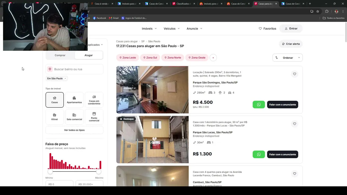The width and height of the screenshot is (347, 195).
Task: Open the browser extensions puzzle icon
Action: click(327, 11)
